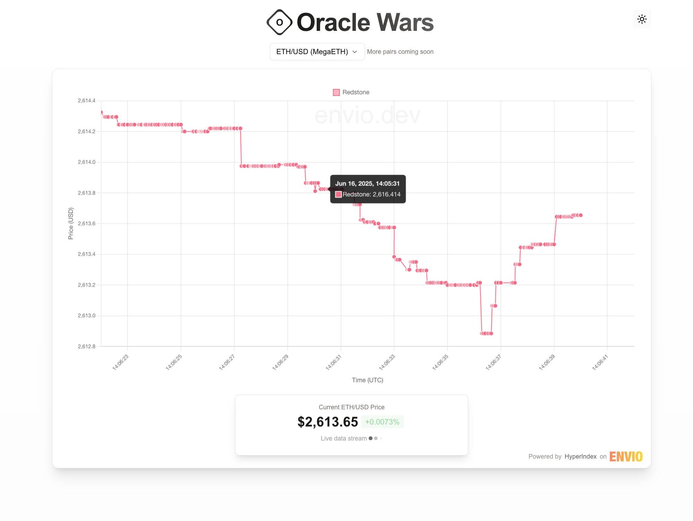Click the Powered by text at bottom right
Image resolution: width=693 pixels, height=521 pixels.
[x=545, y=456]
